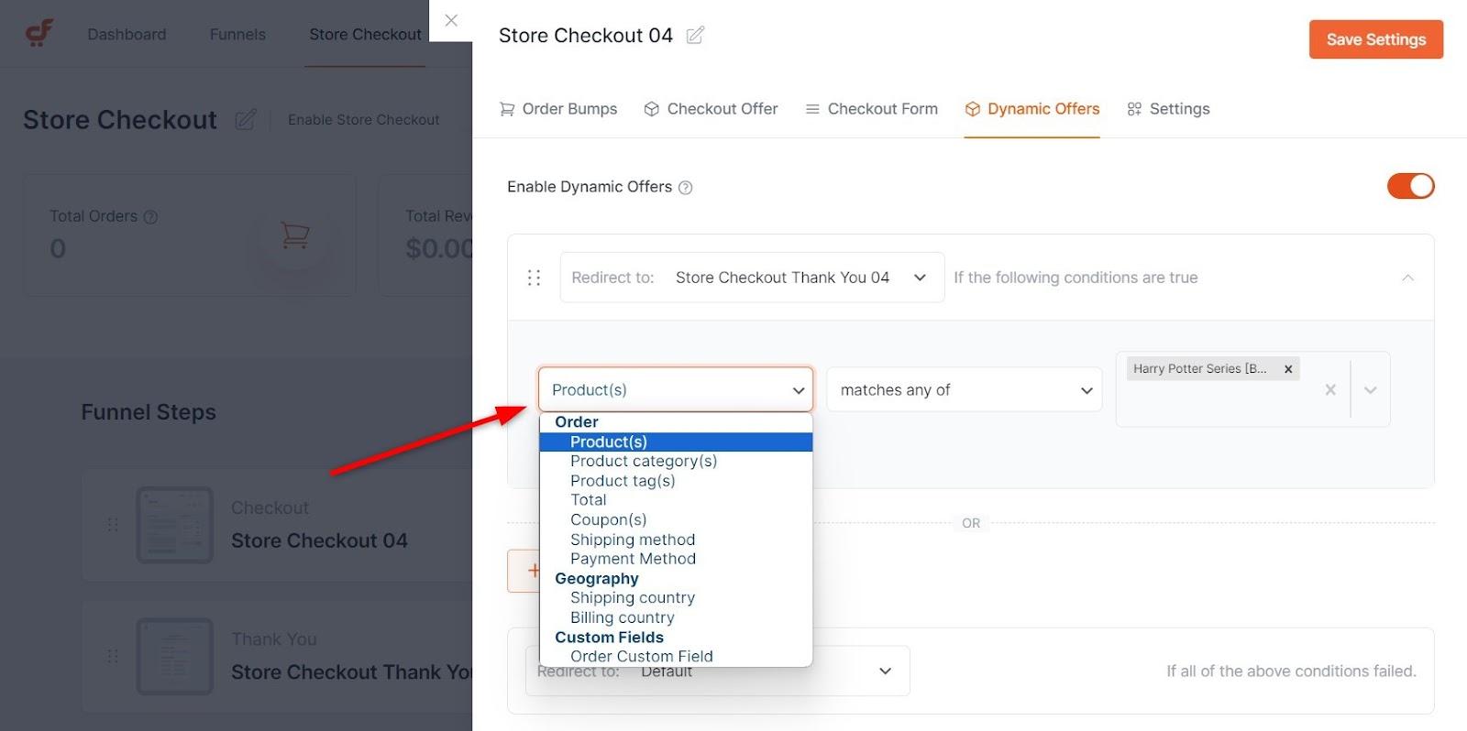This screenshot has width=1467, height=731.
Task: Open the Settings tab
Action: pos(1168,109)
